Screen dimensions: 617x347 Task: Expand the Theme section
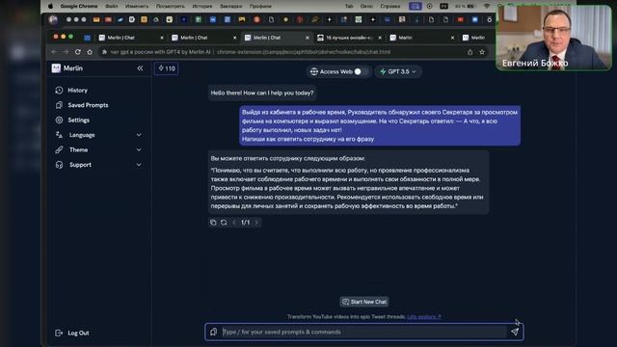click(98, 150)
